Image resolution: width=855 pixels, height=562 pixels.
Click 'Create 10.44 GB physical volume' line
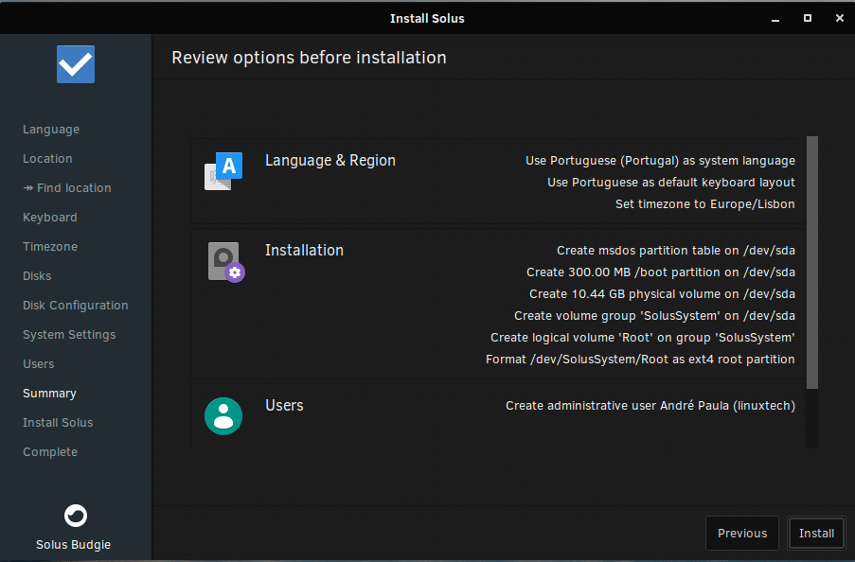click(662, 294)
